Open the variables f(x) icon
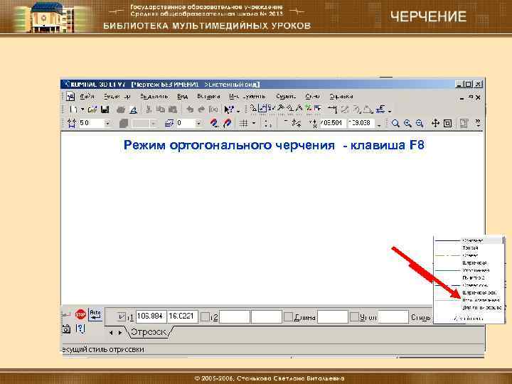Viewport: 512px width, 384px height. [213, 110]
